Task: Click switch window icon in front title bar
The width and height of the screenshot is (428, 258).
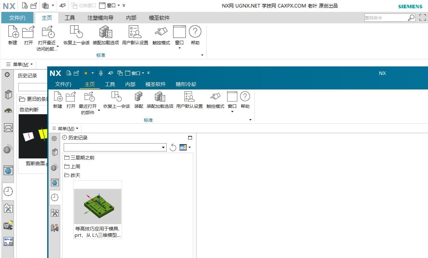Action: tap(120, 73)
